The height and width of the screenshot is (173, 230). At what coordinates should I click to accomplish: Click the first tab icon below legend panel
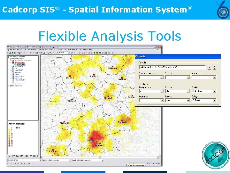(x=10, y=156)
